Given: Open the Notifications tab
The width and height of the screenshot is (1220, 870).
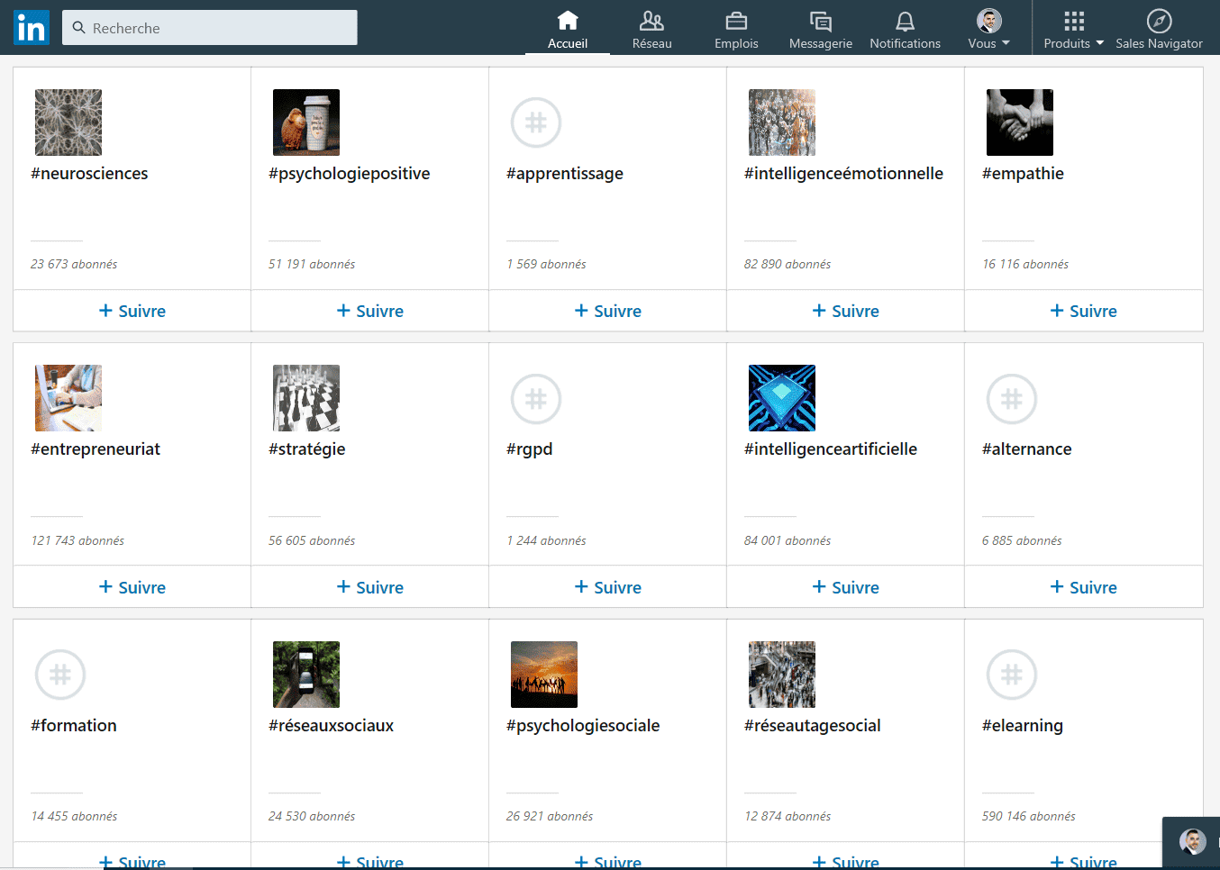Looking at the screenshot, I should [905, 31].
